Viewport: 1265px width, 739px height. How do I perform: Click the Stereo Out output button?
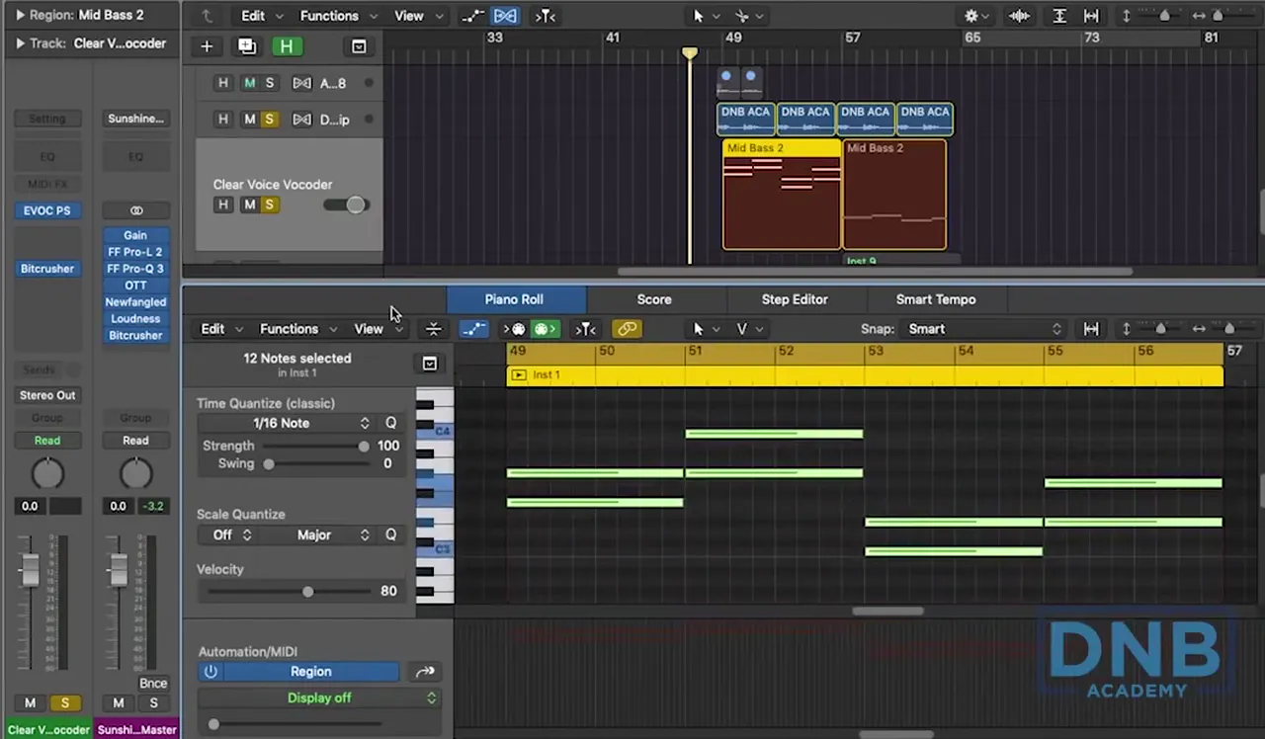pyautogui.click(x=46, y=395)
